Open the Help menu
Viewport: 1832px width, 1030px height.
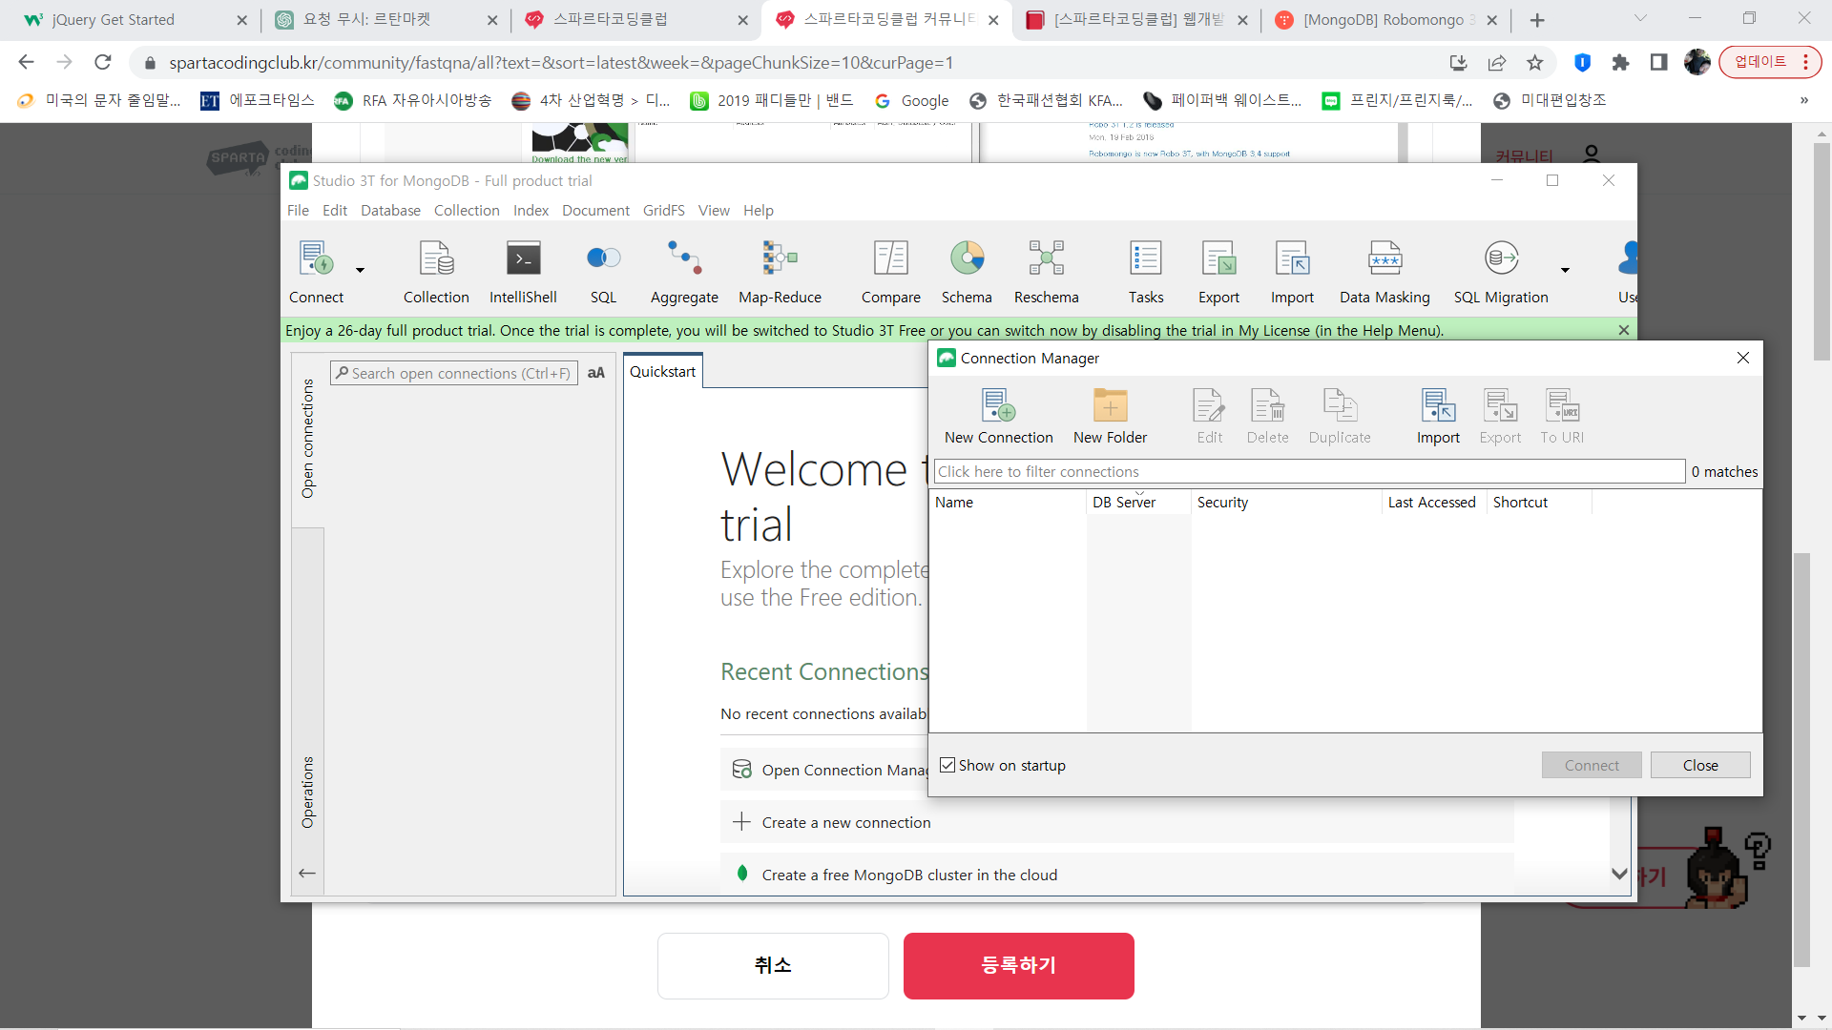click(759, 210)
